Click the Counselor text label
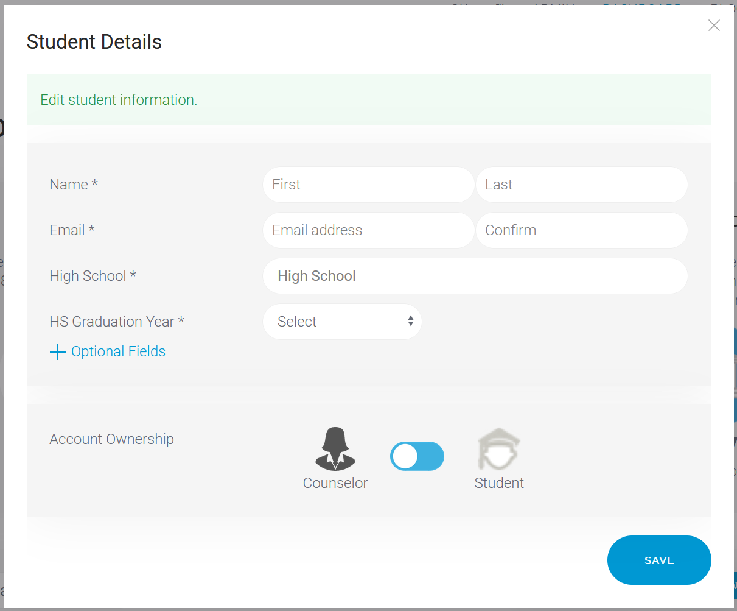The height and width of the screenshot is (611, 737). point(335,483)
